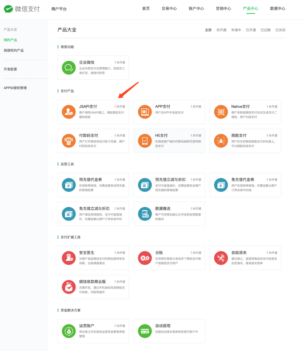Viewport: 305px width, 351px height.
Task: Open 产品中心 in top navigation
Action: tap(251, 8)
